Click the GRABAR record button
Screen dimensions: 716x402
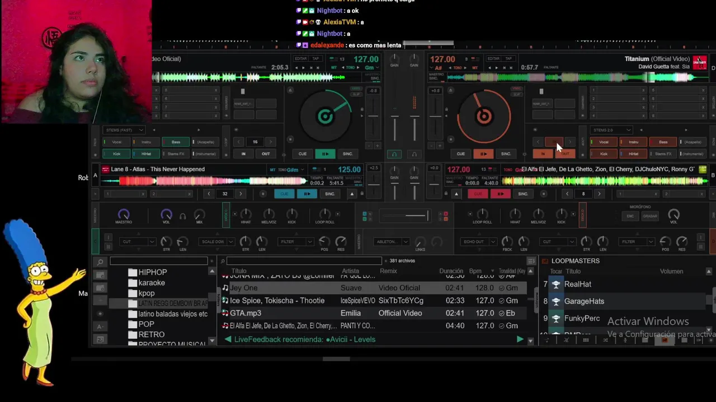coord(650,216)
